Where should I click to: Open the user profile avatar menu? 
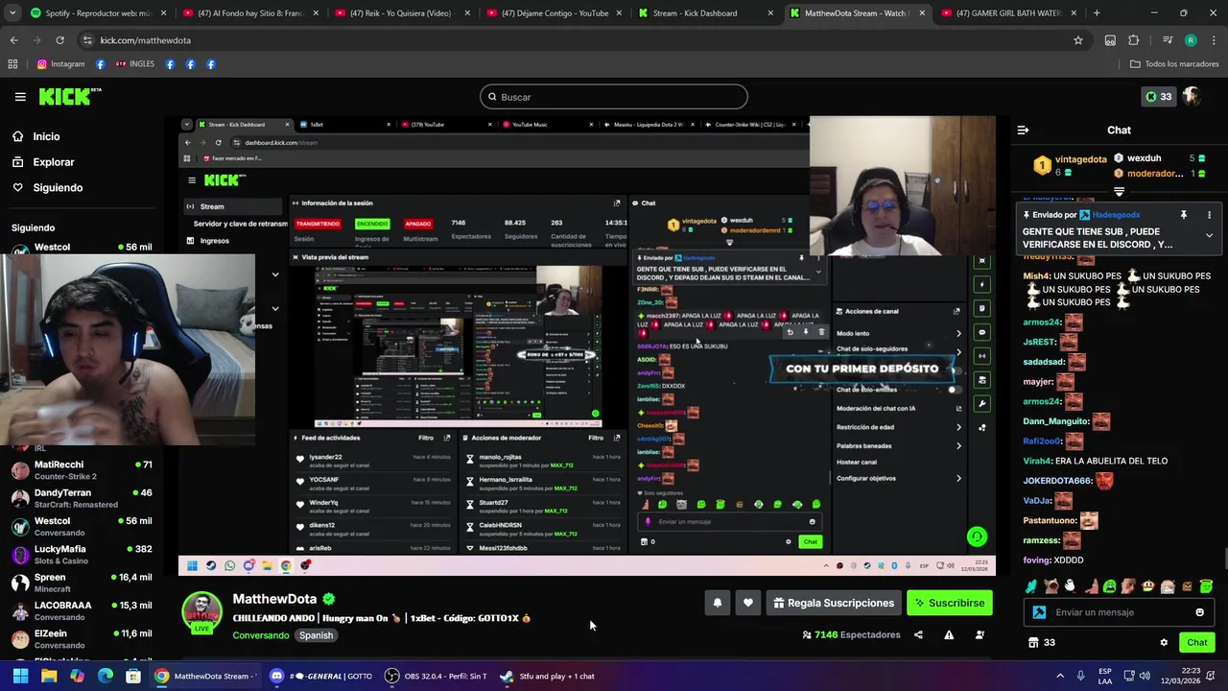click(x=1192, y=97)
